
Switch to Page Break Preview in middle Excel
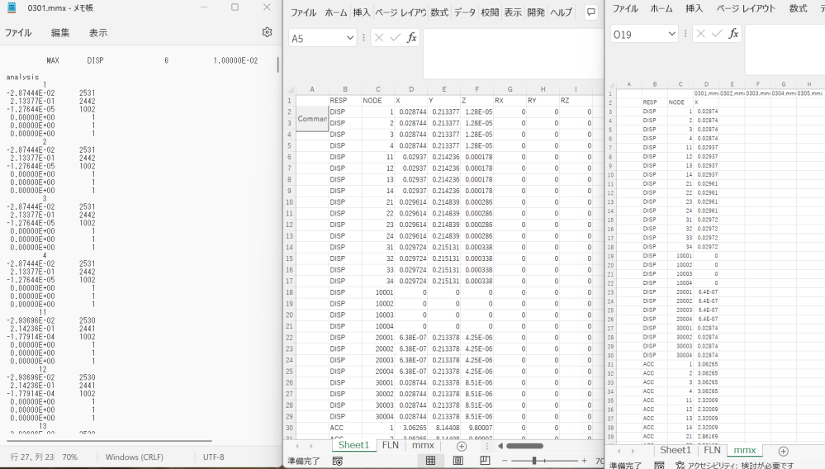point(485,461)
